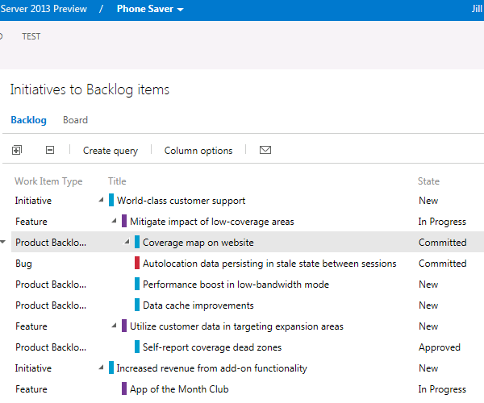
Task: Switch to the Board tab
Action: 75,120
